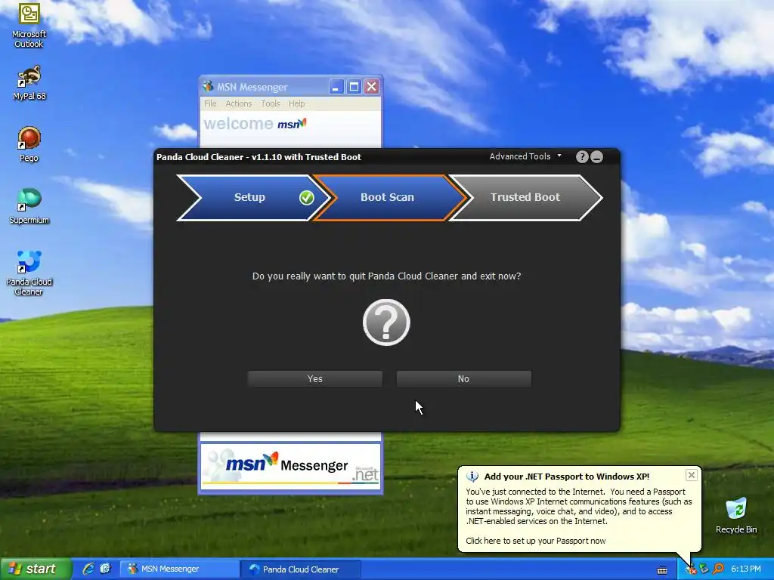This screenshot has height=580, width=774.
Task: Click the MSN Messenger tray icon with red X
Action: click(x=691, y=569)
